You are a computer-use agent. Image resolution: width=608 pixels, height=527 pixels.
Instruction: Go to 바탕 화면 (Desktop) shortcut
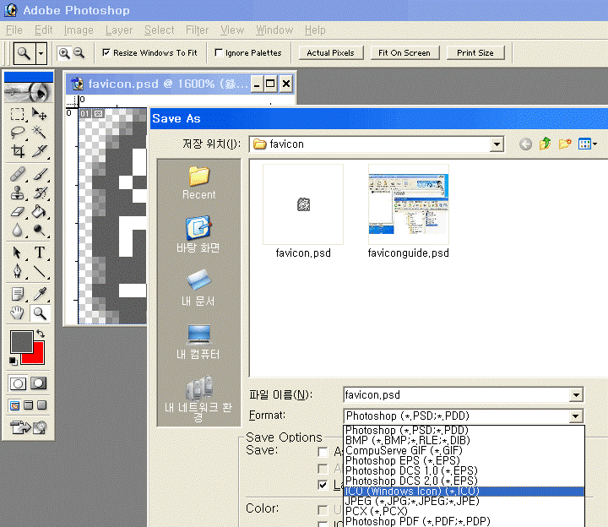tap(198, 235)
